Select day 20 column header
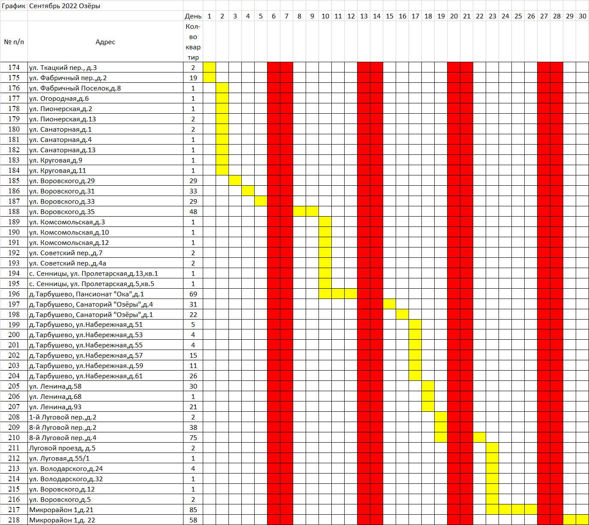This screenshot has height=525, width=589. pyautogui.click(x=454, y=16)
